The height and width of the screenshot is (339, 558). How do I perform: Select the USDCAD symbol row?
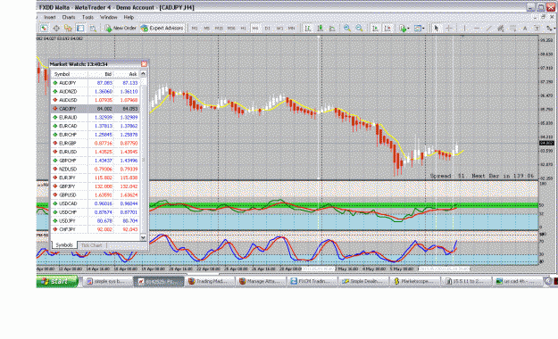coord(96,203)
